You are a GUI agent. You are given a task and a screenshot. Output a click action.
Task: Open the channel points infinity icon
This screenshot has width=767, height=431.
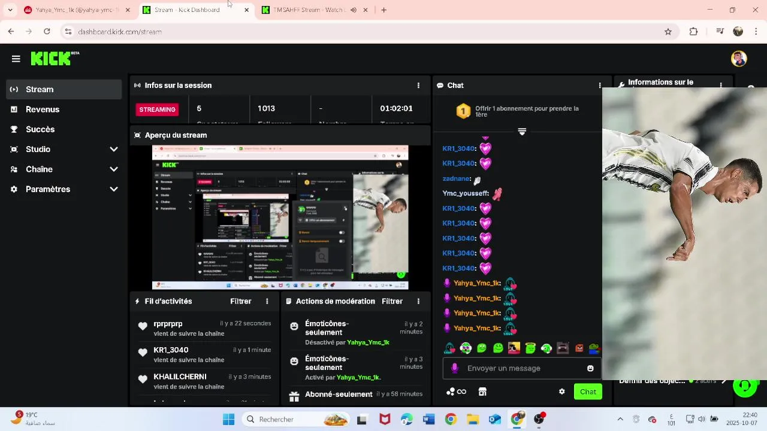457,391
